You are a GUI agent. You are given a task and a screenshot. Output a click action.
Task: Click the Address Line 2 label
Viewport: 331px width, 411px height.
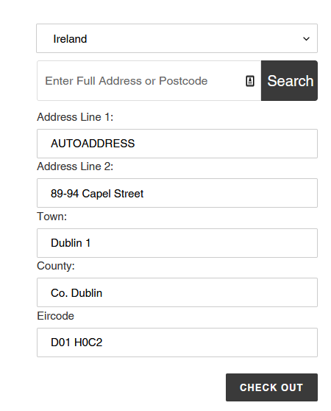(75, 166)
